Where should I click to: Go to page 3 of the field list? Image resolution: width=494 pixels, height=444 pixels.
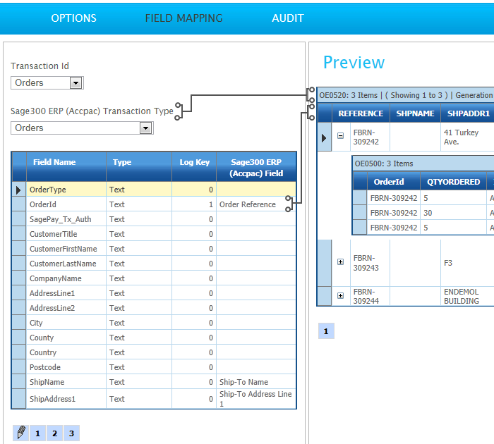(x=71, y=433)
